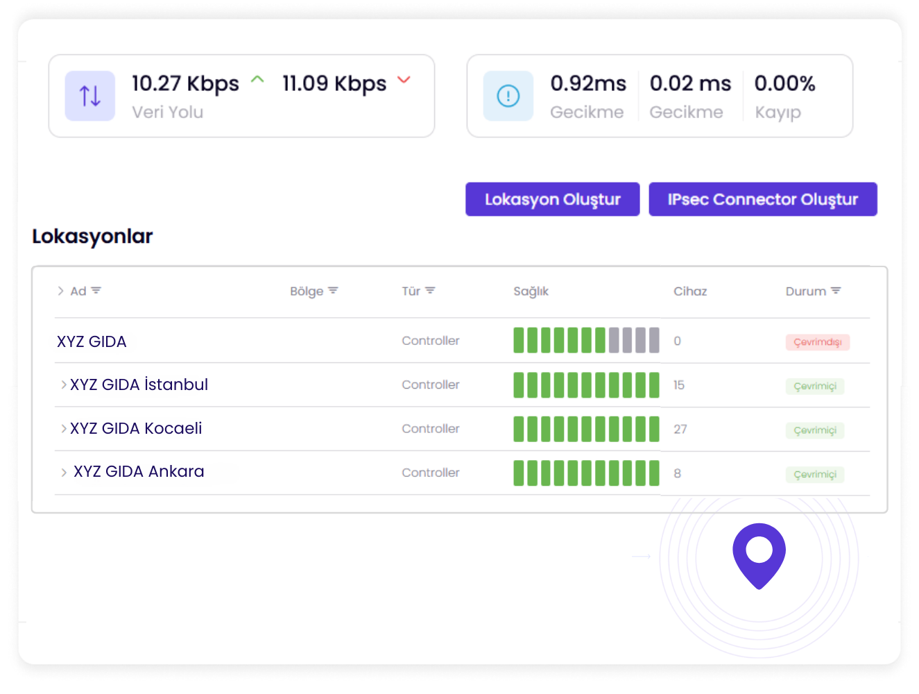This screenshot has width=919, height=694.
Task: Click the Lokasyon Oluştur button
Action: 552,199
